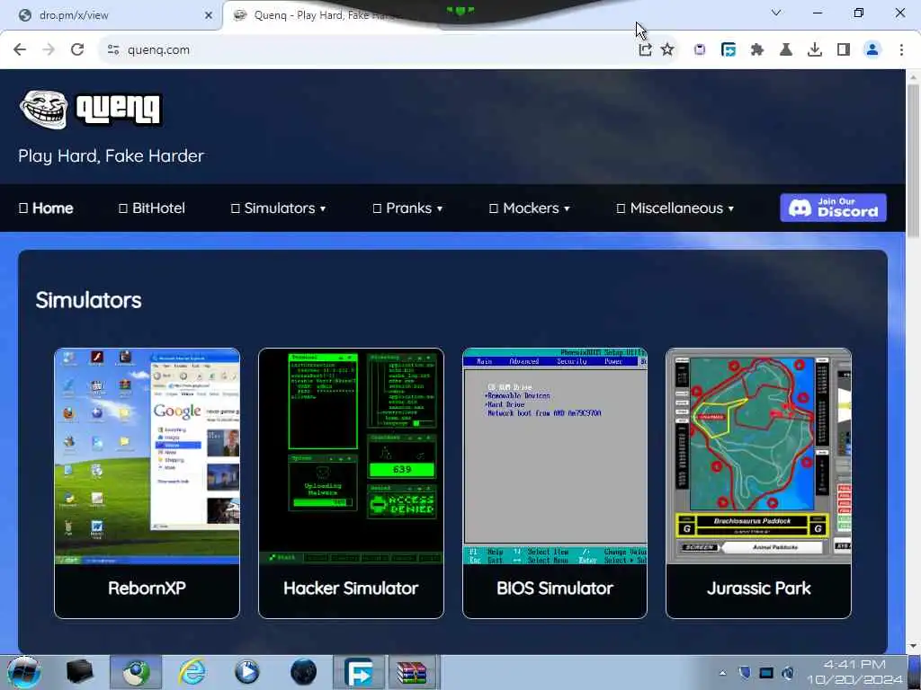Open the Windows Start orb
The height and width of the screenshot is (690, 921).
pos(24,672)
